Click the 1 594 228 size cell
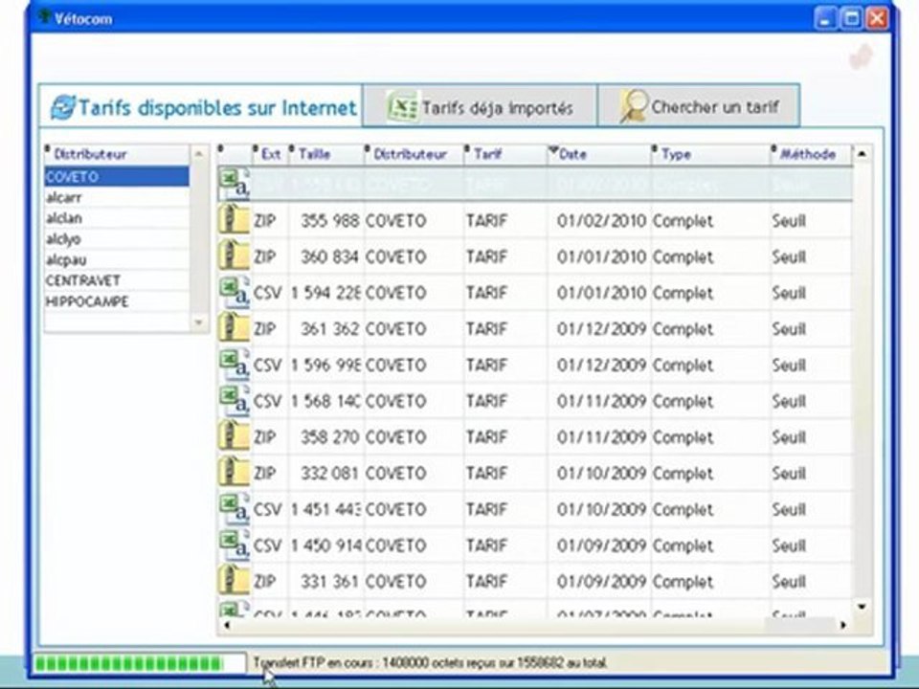The height and width of the screenshot is (689, 919). coord(325,293)
